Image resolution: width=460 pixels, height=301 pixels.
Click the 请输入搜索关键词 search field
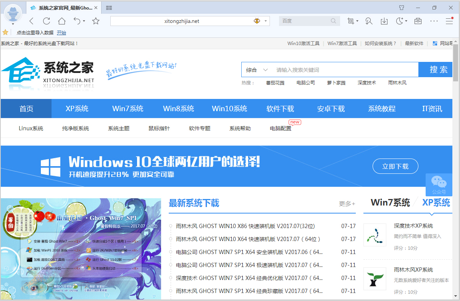tap(345, 70)
